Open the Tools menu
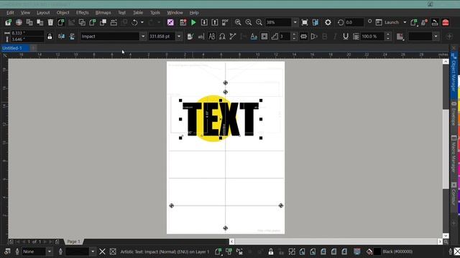The height and width of the screenshot is (258, 460). [x=155, y=13]
